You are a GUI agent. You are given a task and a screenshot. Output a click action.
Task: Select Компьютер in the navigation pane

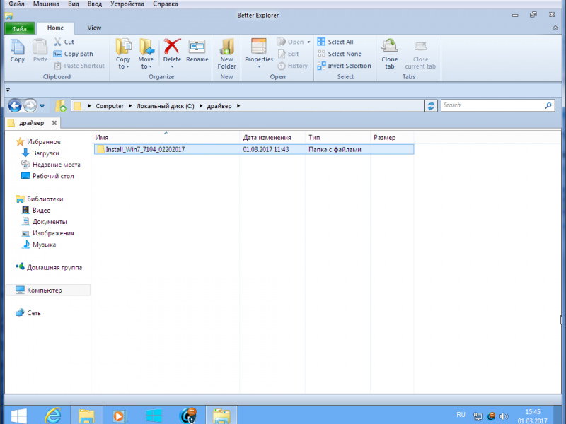click(x=48, y=290)
